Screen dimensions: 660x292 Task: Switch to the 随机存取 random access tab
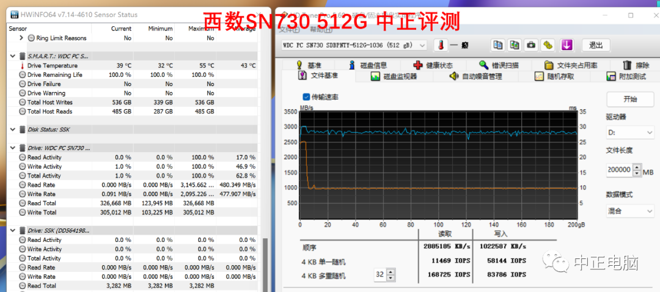pos(554,76)
